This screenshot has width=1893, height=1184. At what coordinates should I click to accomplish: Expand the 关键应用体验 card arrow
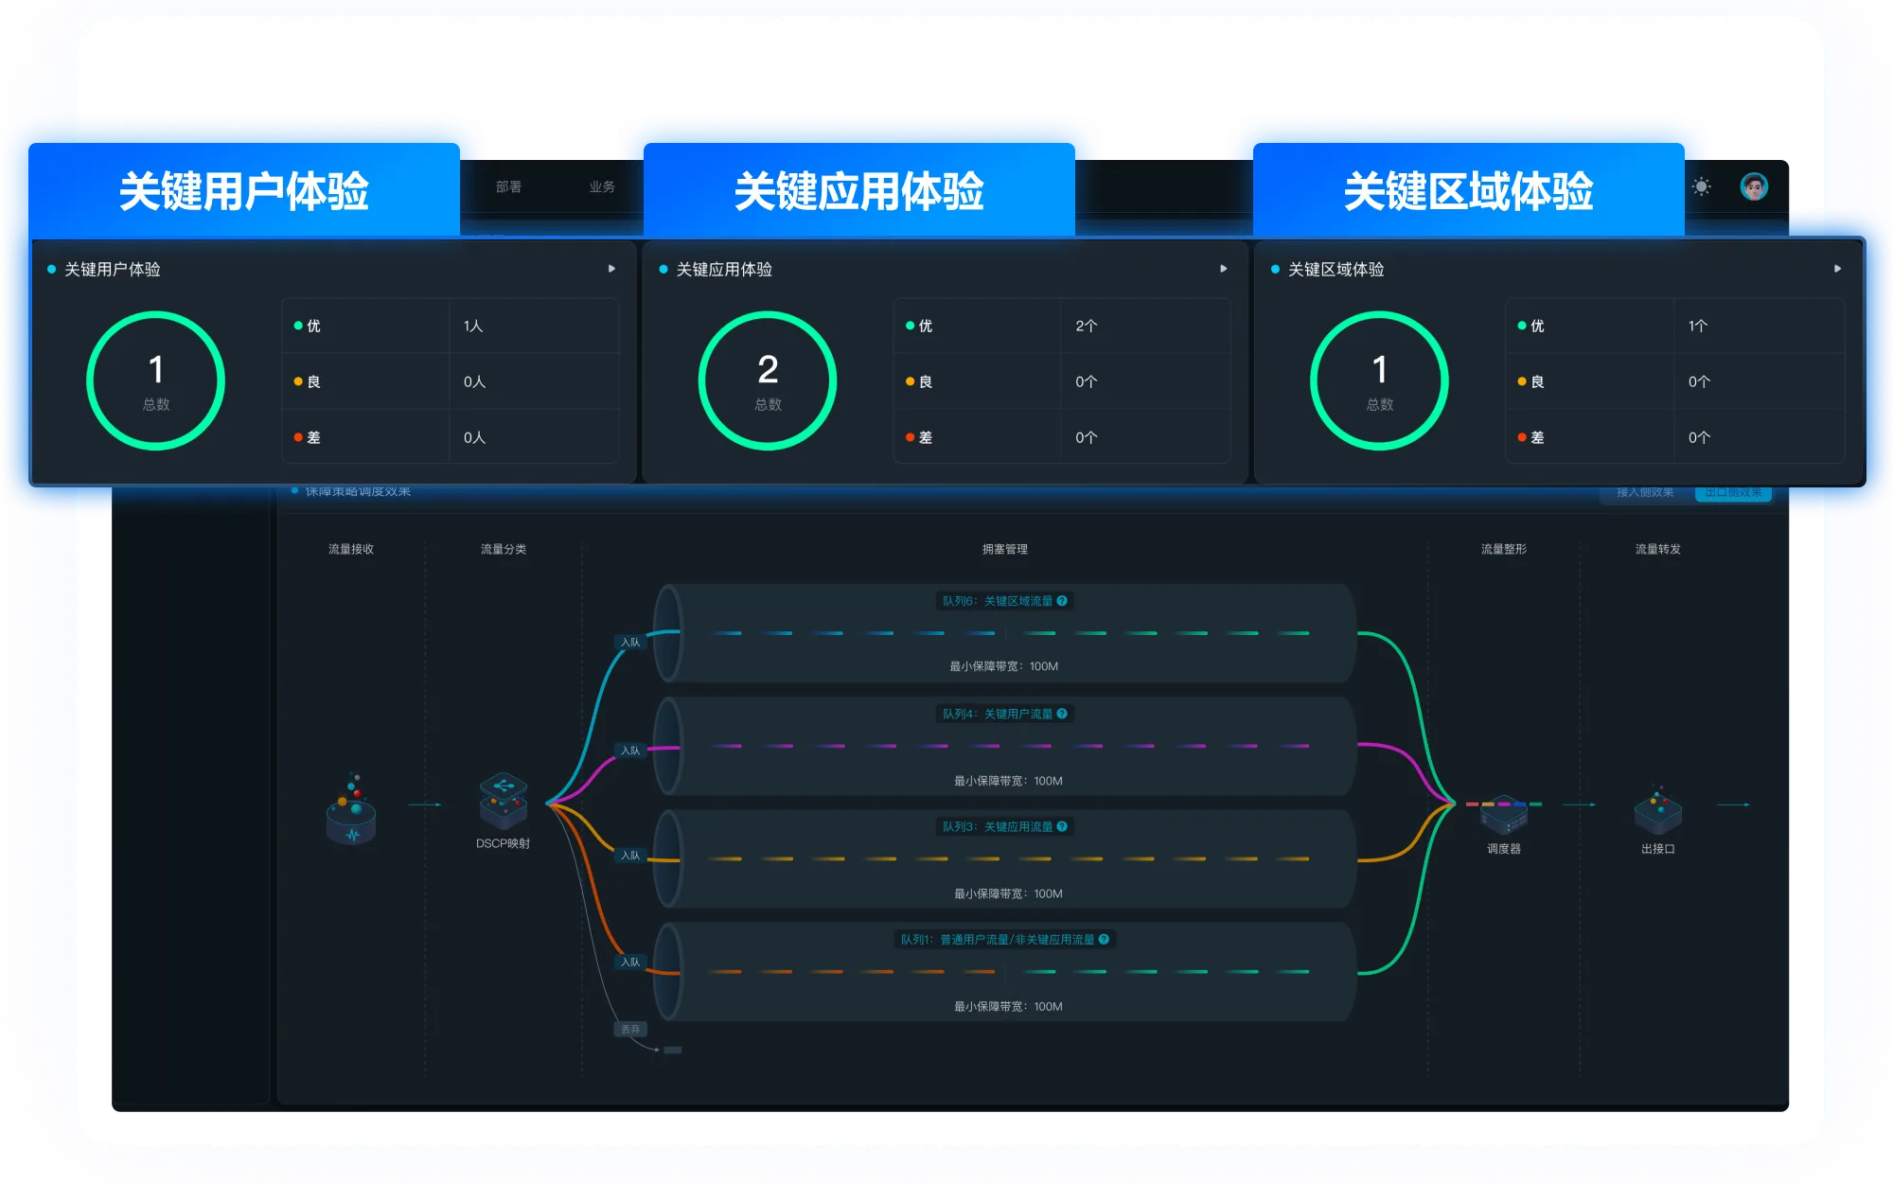(x=1223, y=269)
